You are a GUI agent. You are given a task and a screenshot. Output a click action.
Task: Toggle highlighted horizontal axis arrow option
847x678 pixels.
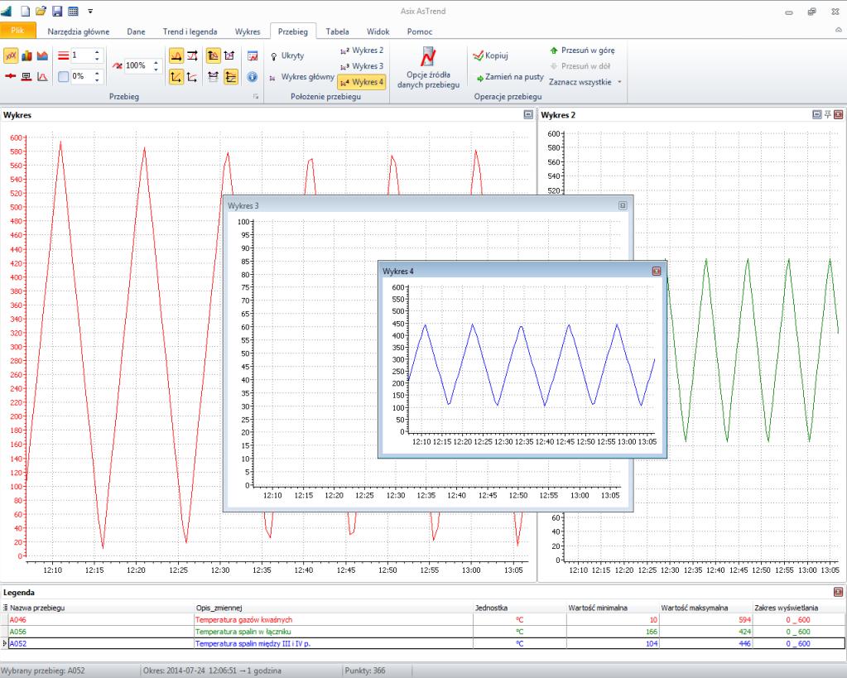[176, 55]
